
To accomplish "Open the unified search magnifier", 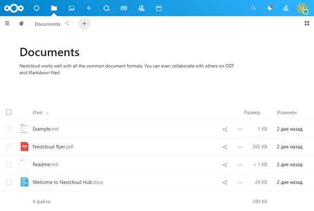I will pos(253,8).
